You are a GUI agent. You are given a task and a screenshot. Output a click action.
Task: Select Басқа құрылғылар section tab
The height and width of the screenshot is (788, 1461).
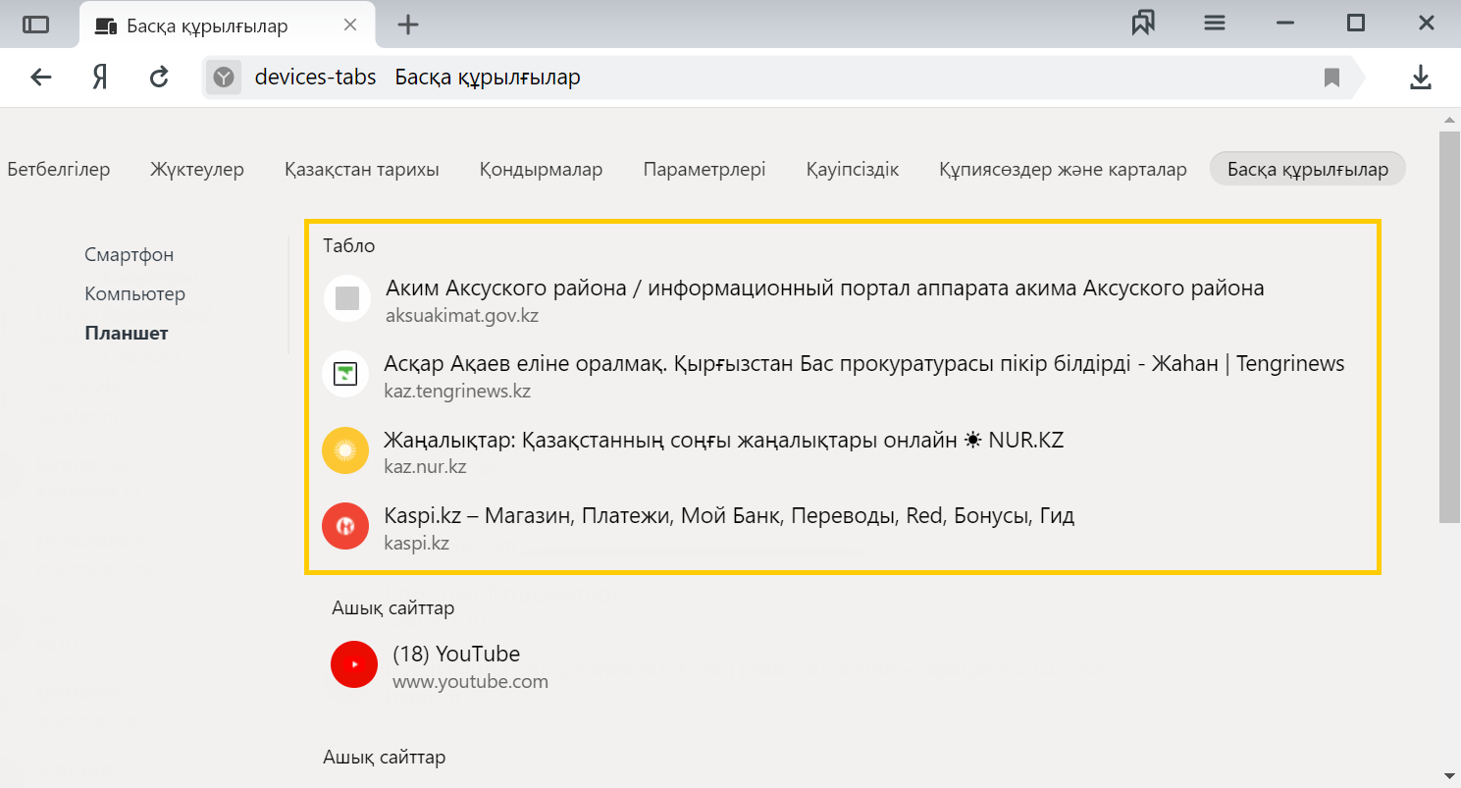[1308, 169]
